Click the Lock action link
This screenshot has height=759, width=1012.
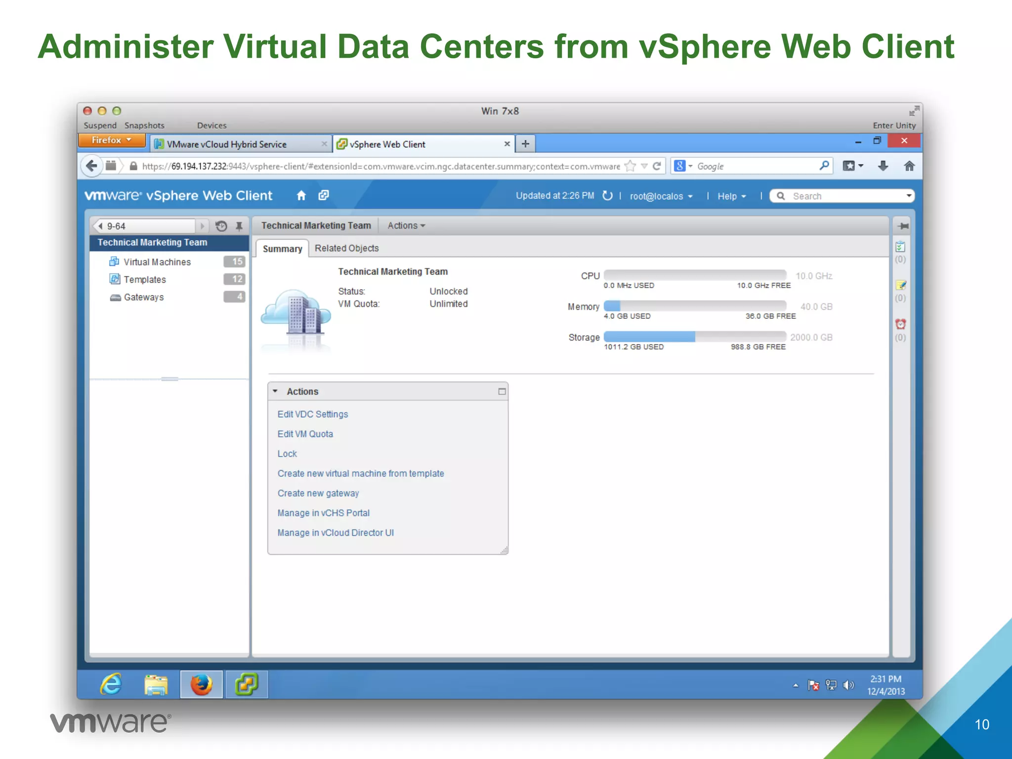point(287,454)
